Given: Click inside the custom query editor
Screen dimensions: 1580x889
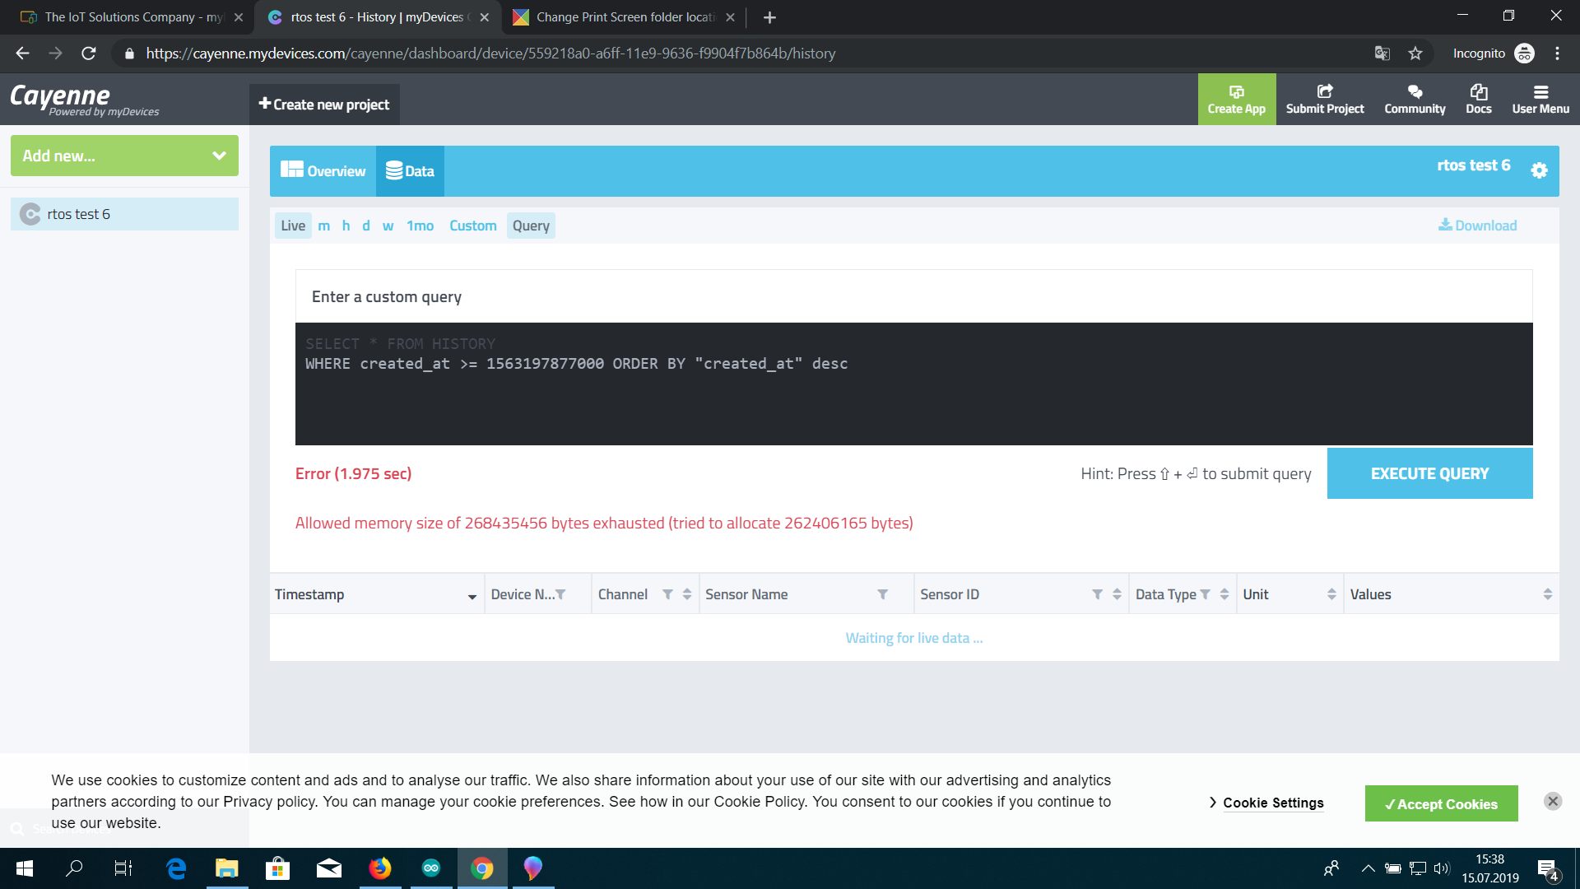Looking at the screenshot, I should (x=913, y=395).
